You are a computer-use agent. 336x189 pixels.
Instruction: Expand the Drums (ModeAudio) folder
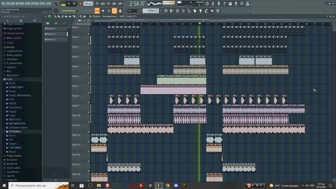20,96
